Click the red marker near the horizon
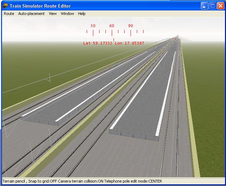This screenshot has height=186, width=226. pos(175,39)
